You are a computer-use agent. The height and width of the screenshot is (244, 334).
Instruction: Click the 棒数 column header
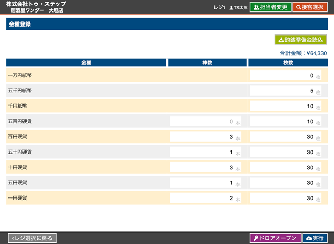click(207, 63)
